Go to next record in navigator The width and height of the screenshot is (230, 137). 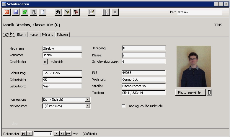(56, 134)
